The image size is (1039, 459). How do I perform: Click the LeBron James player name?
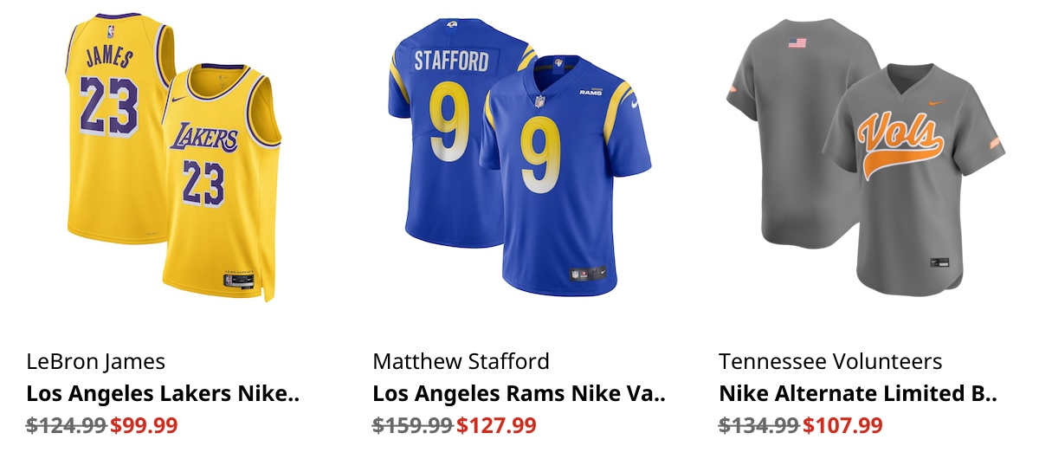(95, 361)
